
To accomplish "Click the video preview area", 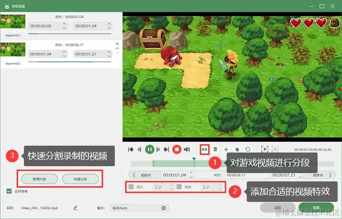I will coord(232,77).
